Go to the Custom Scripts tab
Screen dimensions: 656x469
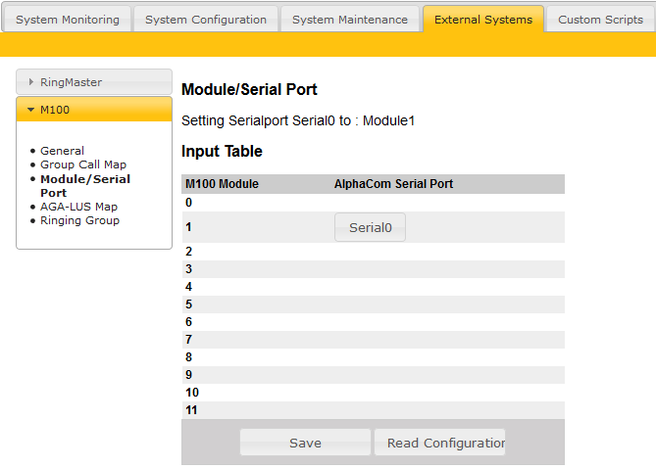point(600,20)
